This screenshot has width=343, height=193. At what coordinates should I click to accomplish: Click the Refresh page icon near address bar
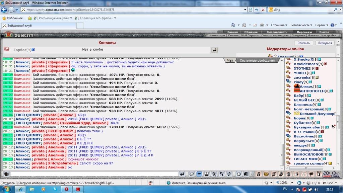coord(257,10)
